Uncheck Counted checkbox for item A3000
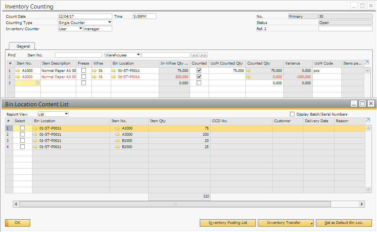377x232 pixels. 199,77
